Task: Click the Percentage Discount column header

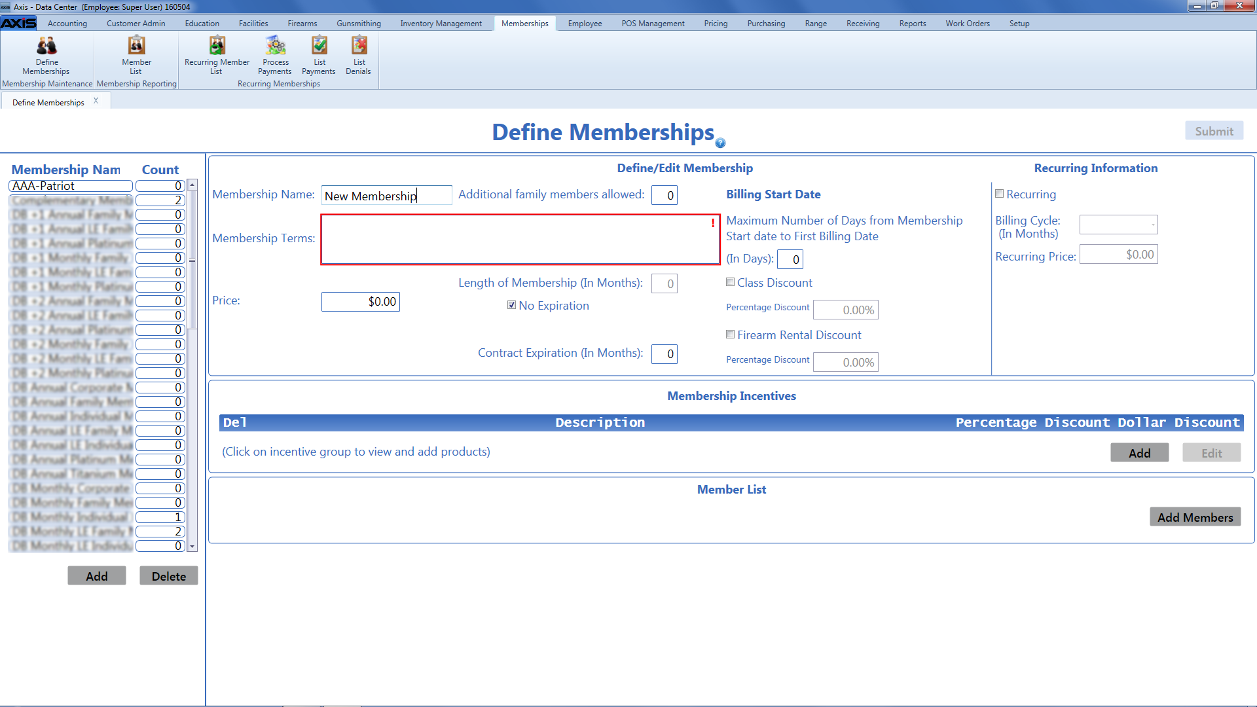Action: [1032, 422]
